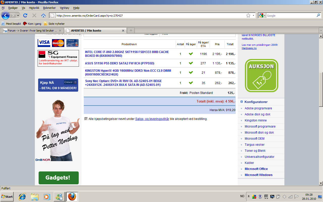
Task: Open the Siste nyheter feed bookmark
Action: [54, 24]
